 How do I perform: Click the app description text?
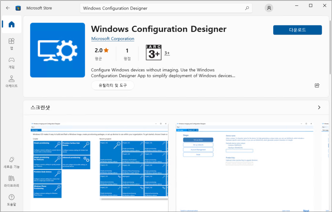(163, 73)
